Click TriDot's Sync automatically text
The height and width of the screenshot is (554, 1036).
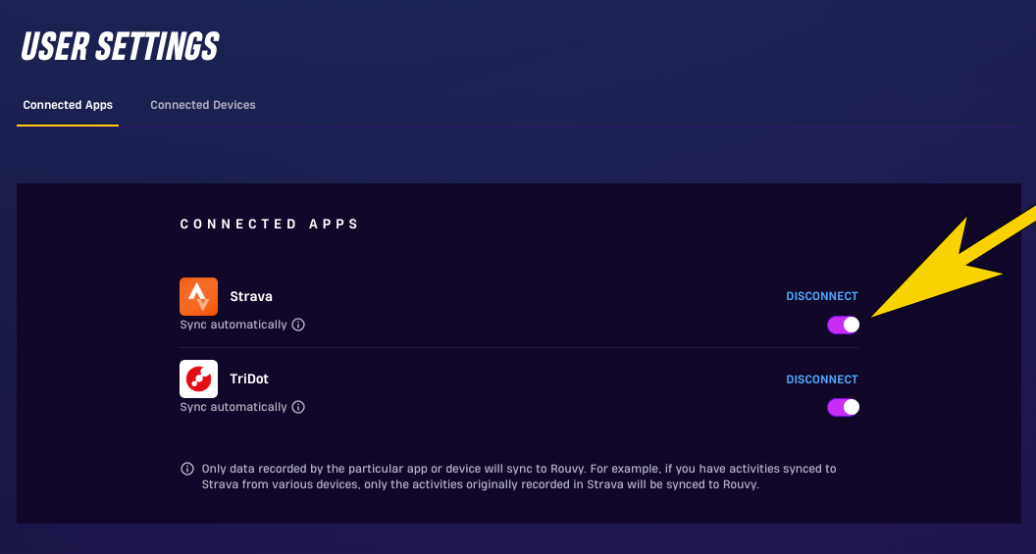(233, 407)
